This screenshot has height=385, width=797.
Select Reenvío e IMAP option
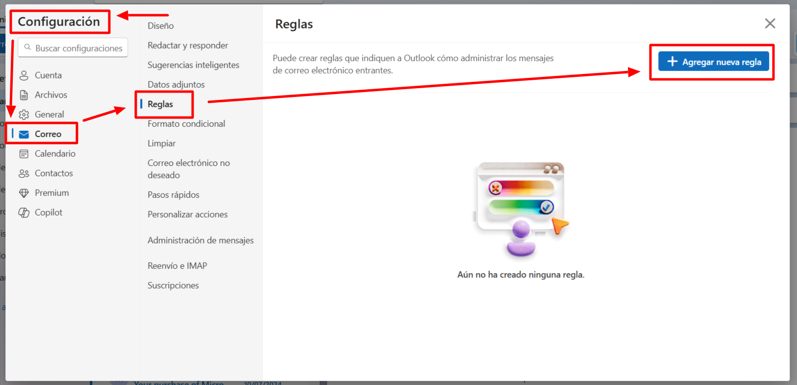coord(177,266)
